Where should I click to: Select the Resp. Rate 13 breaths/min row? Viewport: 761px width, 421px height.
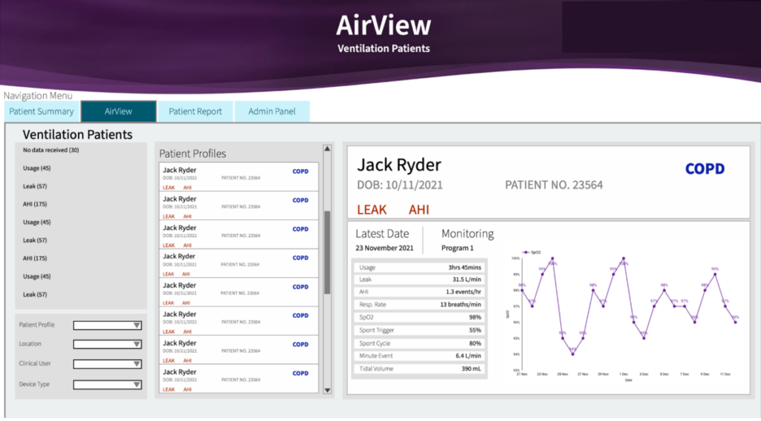419,305
